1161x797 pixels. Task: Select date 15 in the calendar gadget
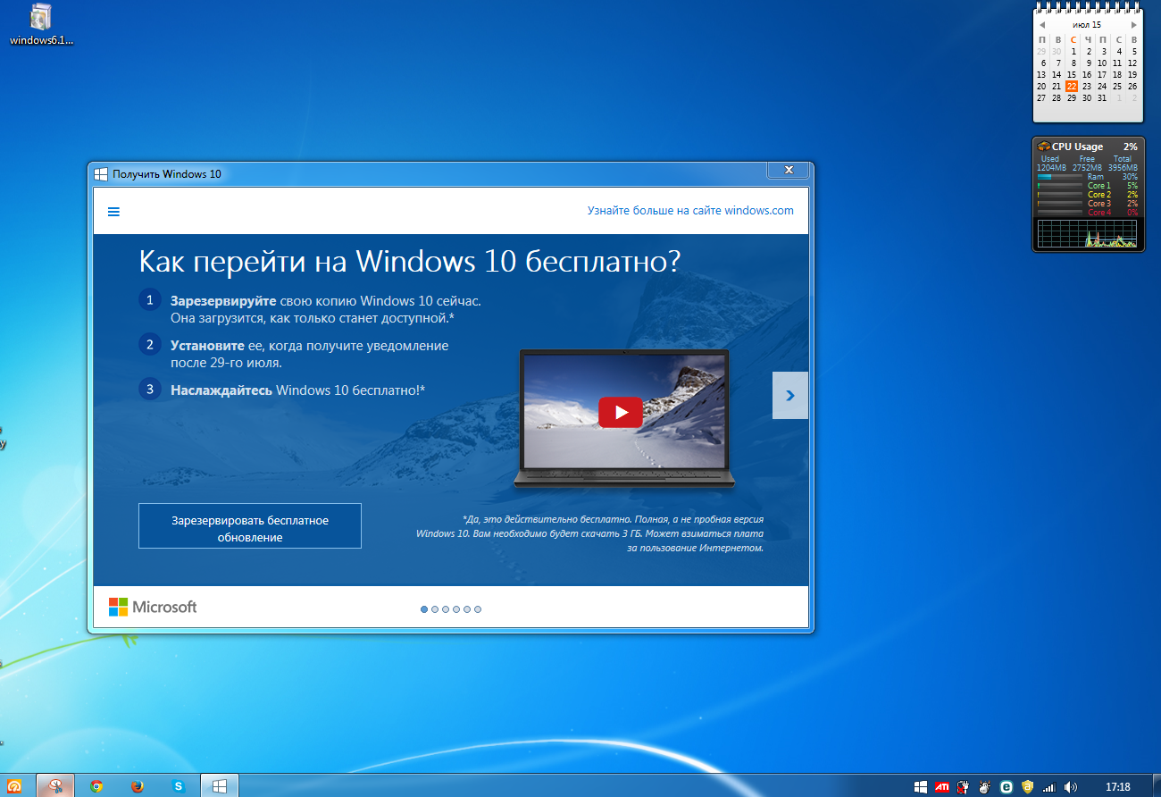click(x=1072, y=75)
